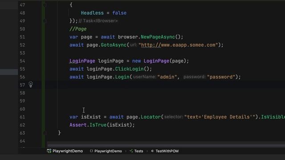Click the test class icon beside Tests

click(131, 151)
